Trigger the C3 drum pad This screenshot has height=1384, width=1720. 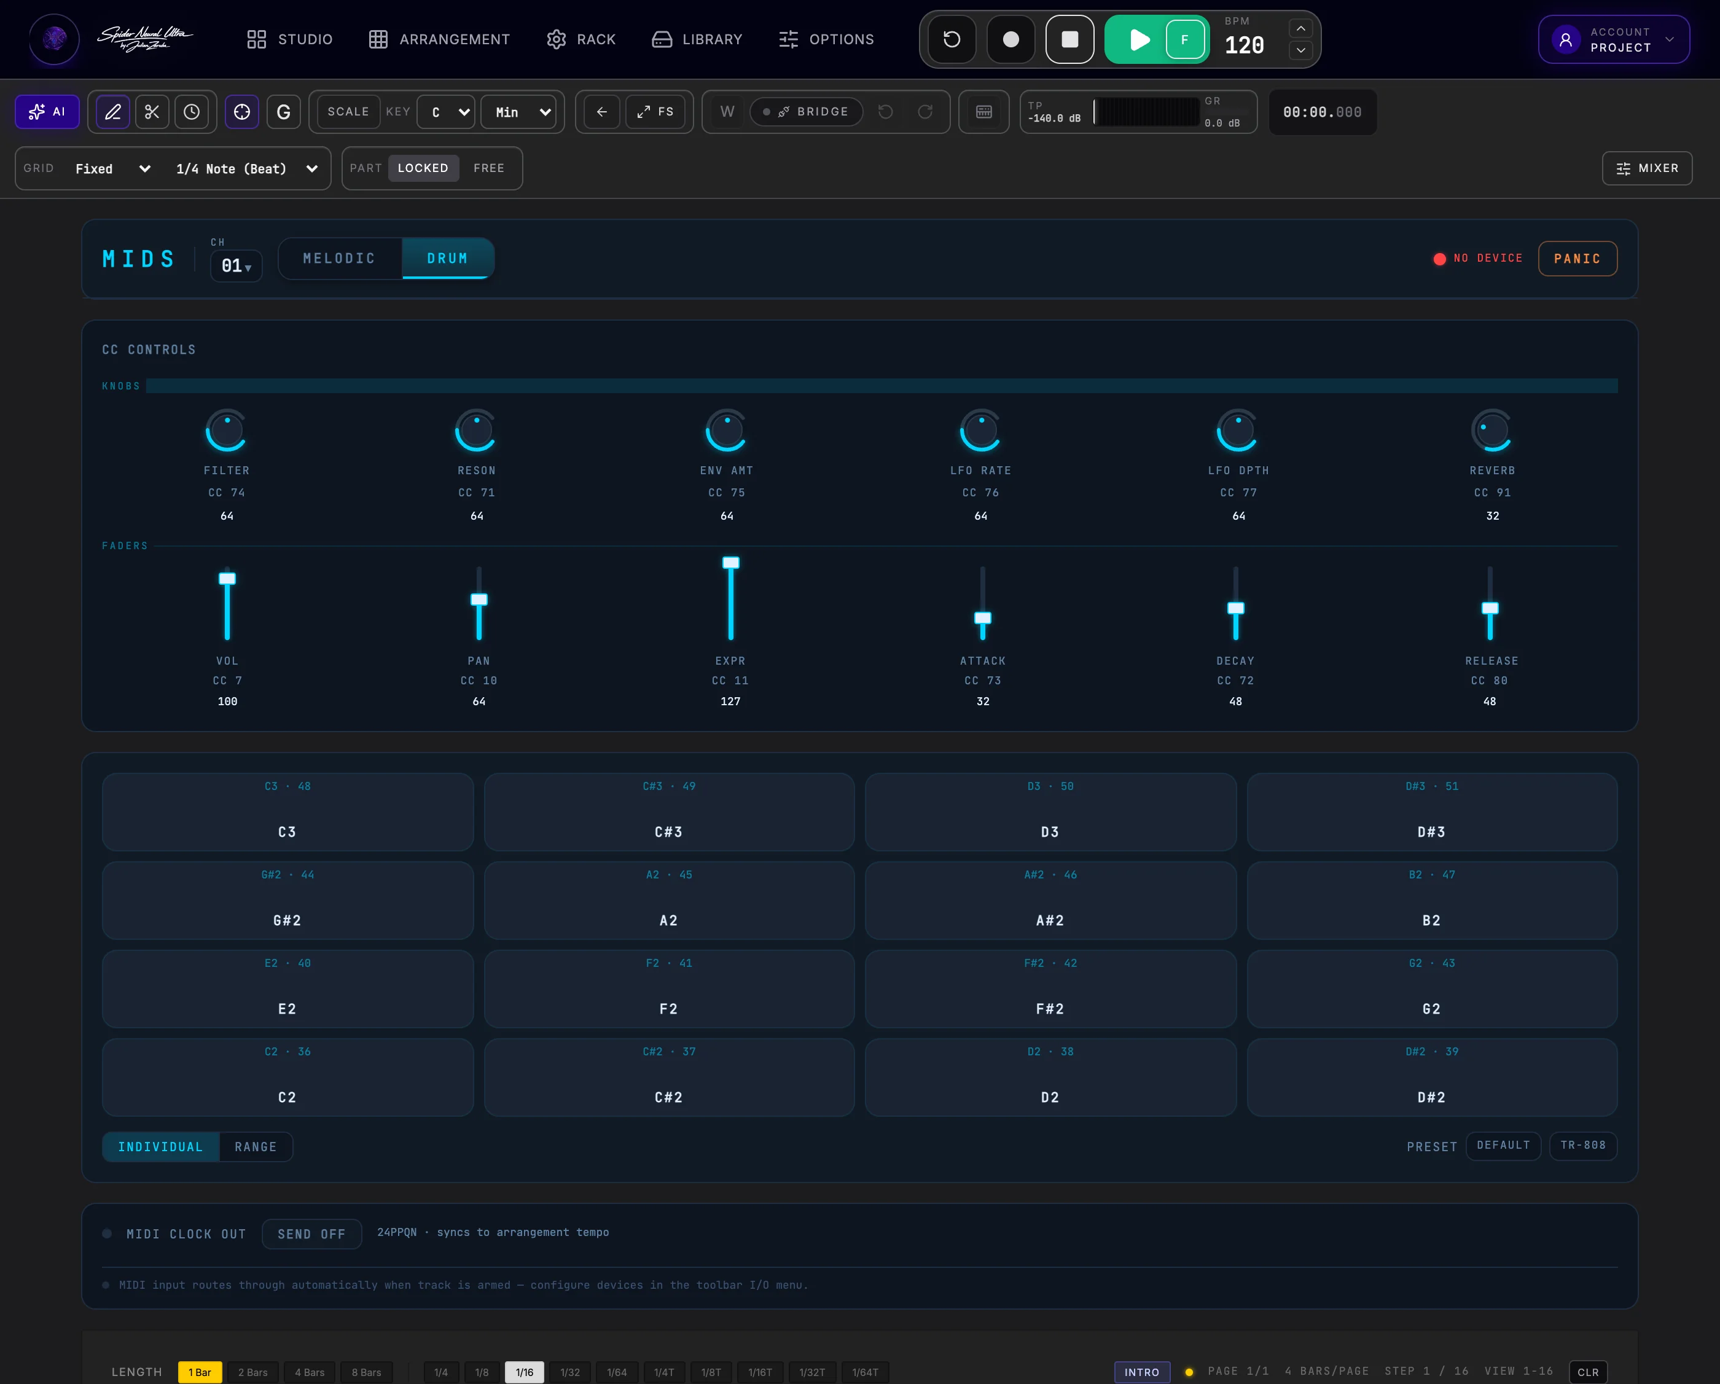click(288, 812)
